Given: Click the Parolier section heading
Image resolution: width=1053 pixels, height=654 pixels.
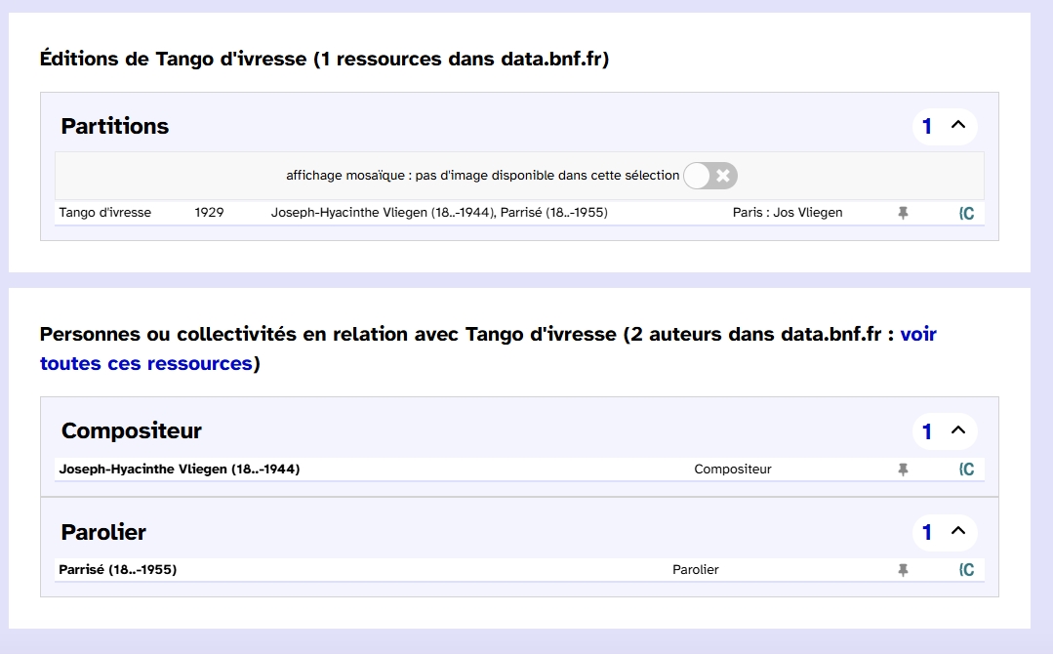Looking at the screenshot, I should [103, 532].
